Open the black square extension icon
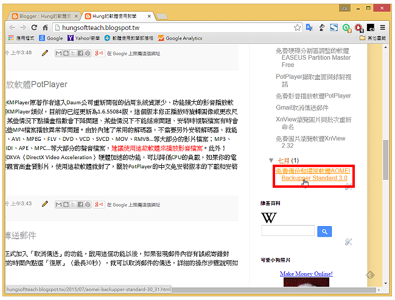 click(x=371, y=27)
